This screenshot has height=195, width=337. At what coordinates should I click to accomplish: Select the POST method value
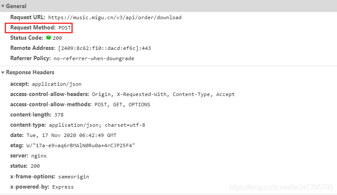[65, 28]
